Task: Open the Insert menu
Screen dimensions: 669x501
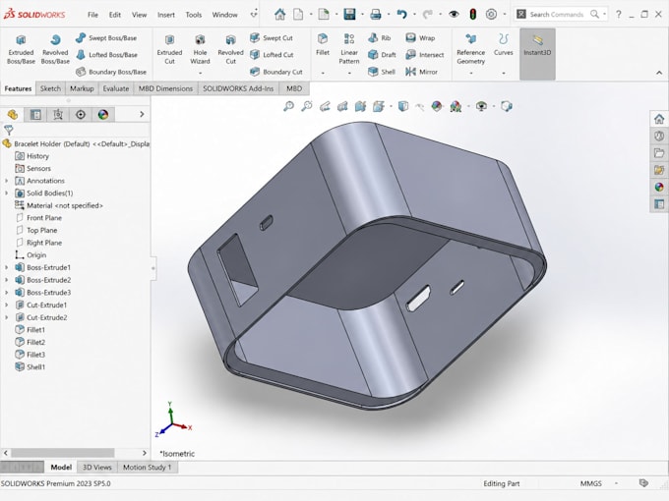Action: 166,15
